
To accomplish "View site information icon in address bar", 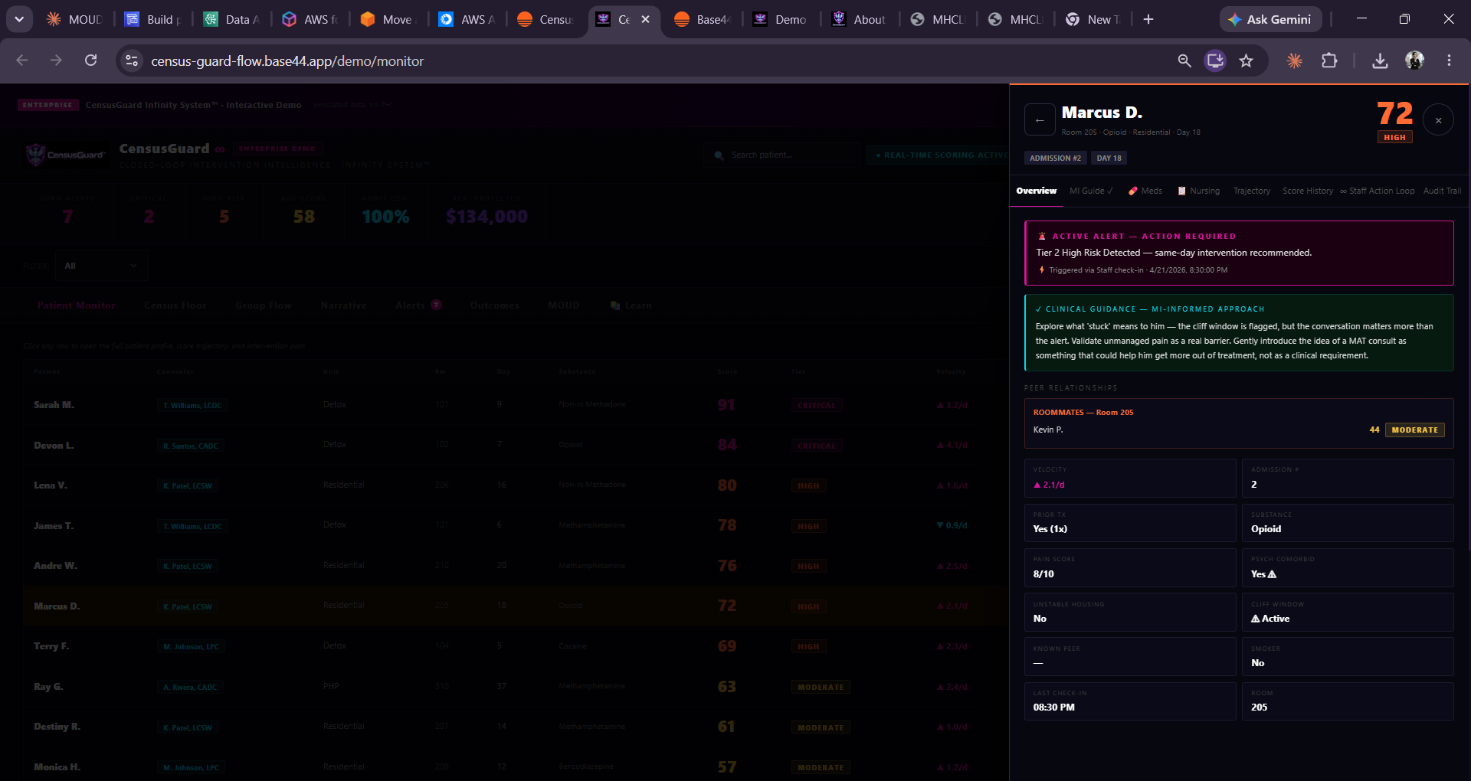I will coord(132,60).
